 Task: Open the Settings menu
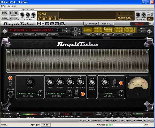pos(12,6)
